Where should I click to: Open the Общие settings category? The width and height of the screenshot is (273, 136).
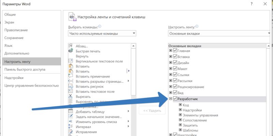tap(32, 14)
